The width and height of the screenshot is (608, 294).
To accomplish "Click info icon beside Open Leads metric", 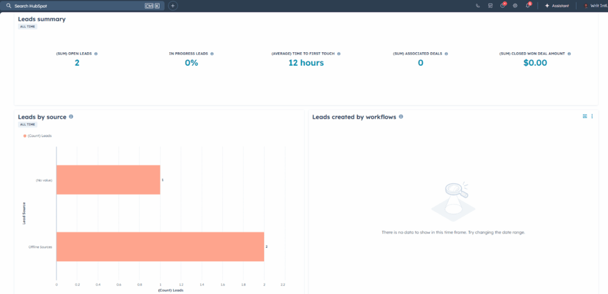I will pos(96,53).
